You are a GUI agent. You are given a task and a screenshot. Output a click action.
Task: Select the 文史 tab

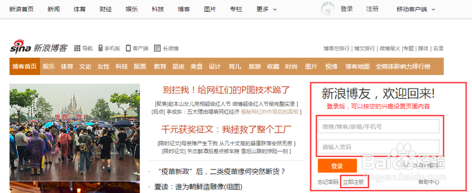(85, 66)
